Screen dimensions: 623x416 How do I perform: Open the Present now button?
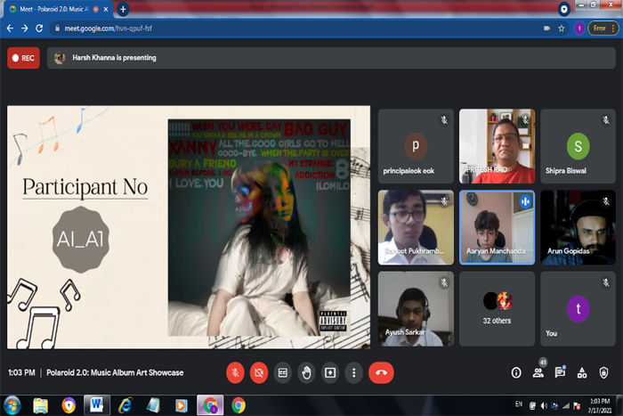(x=330, y=372)
